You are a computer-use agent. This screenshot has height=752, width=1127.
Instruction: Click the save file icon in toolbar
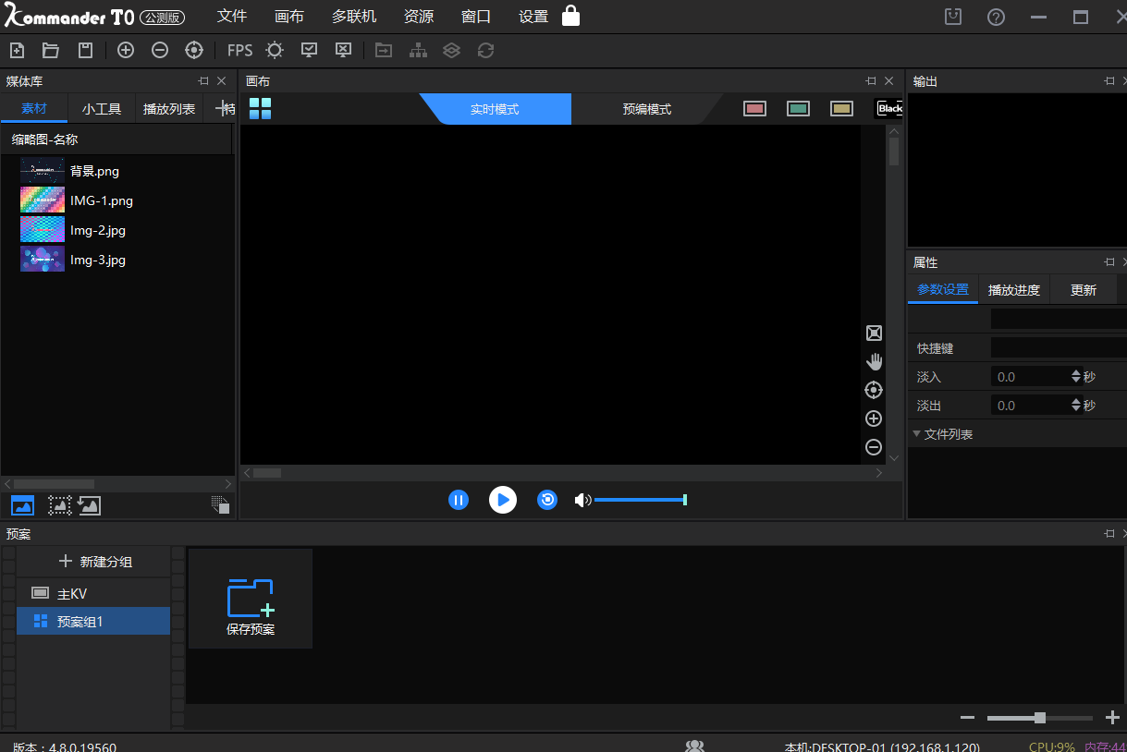point(85,51)
